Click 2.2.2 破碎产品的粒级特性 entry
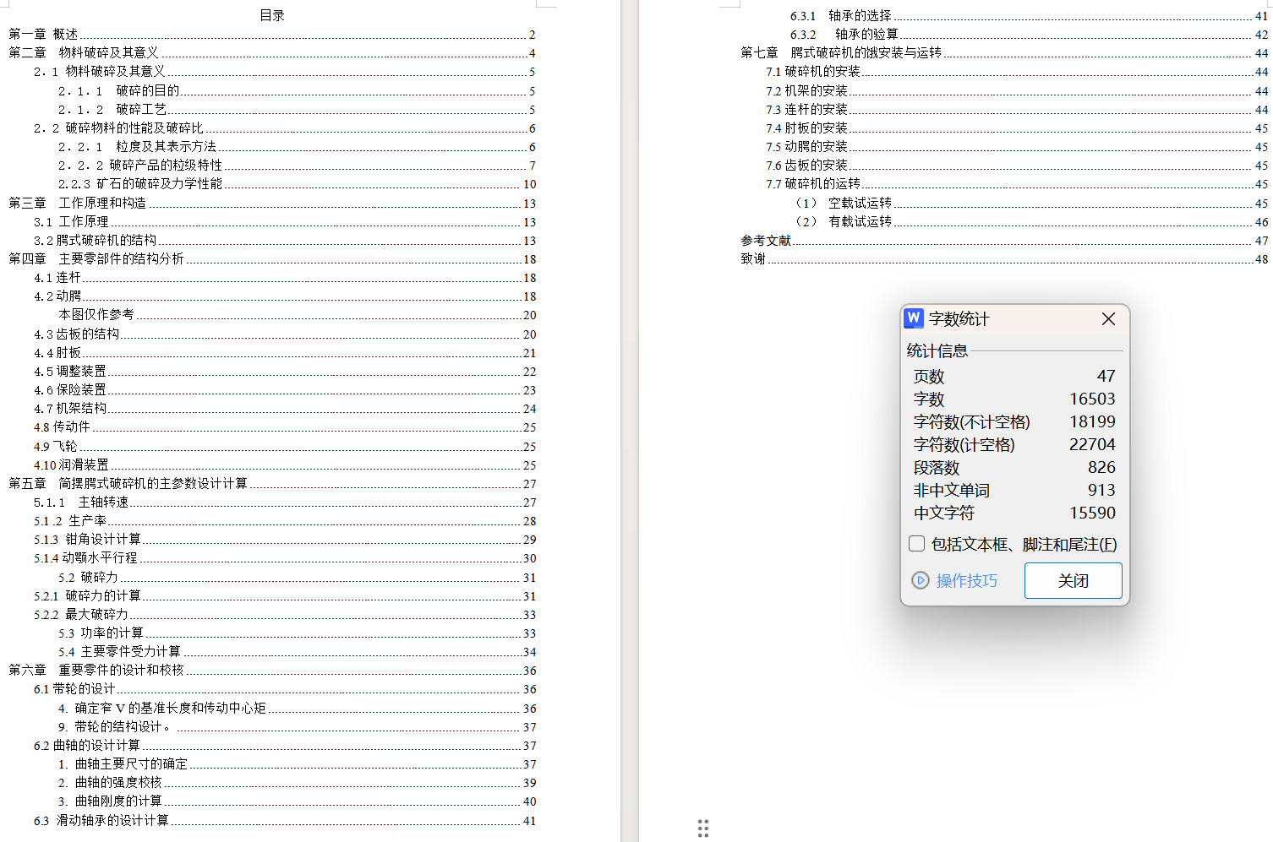 click(x=297, y=165)
